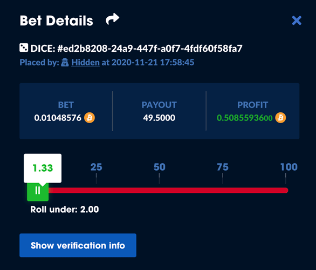The width and height of the screenshot is (316, 270).
Task: Click the share arrow icon beside Bet Details
Action: pyautogui.click(x=113, y=19)
